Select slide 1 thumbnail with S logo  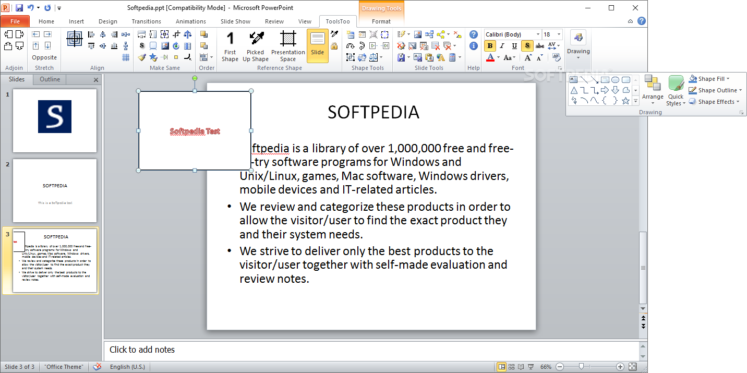coord(55,121)
